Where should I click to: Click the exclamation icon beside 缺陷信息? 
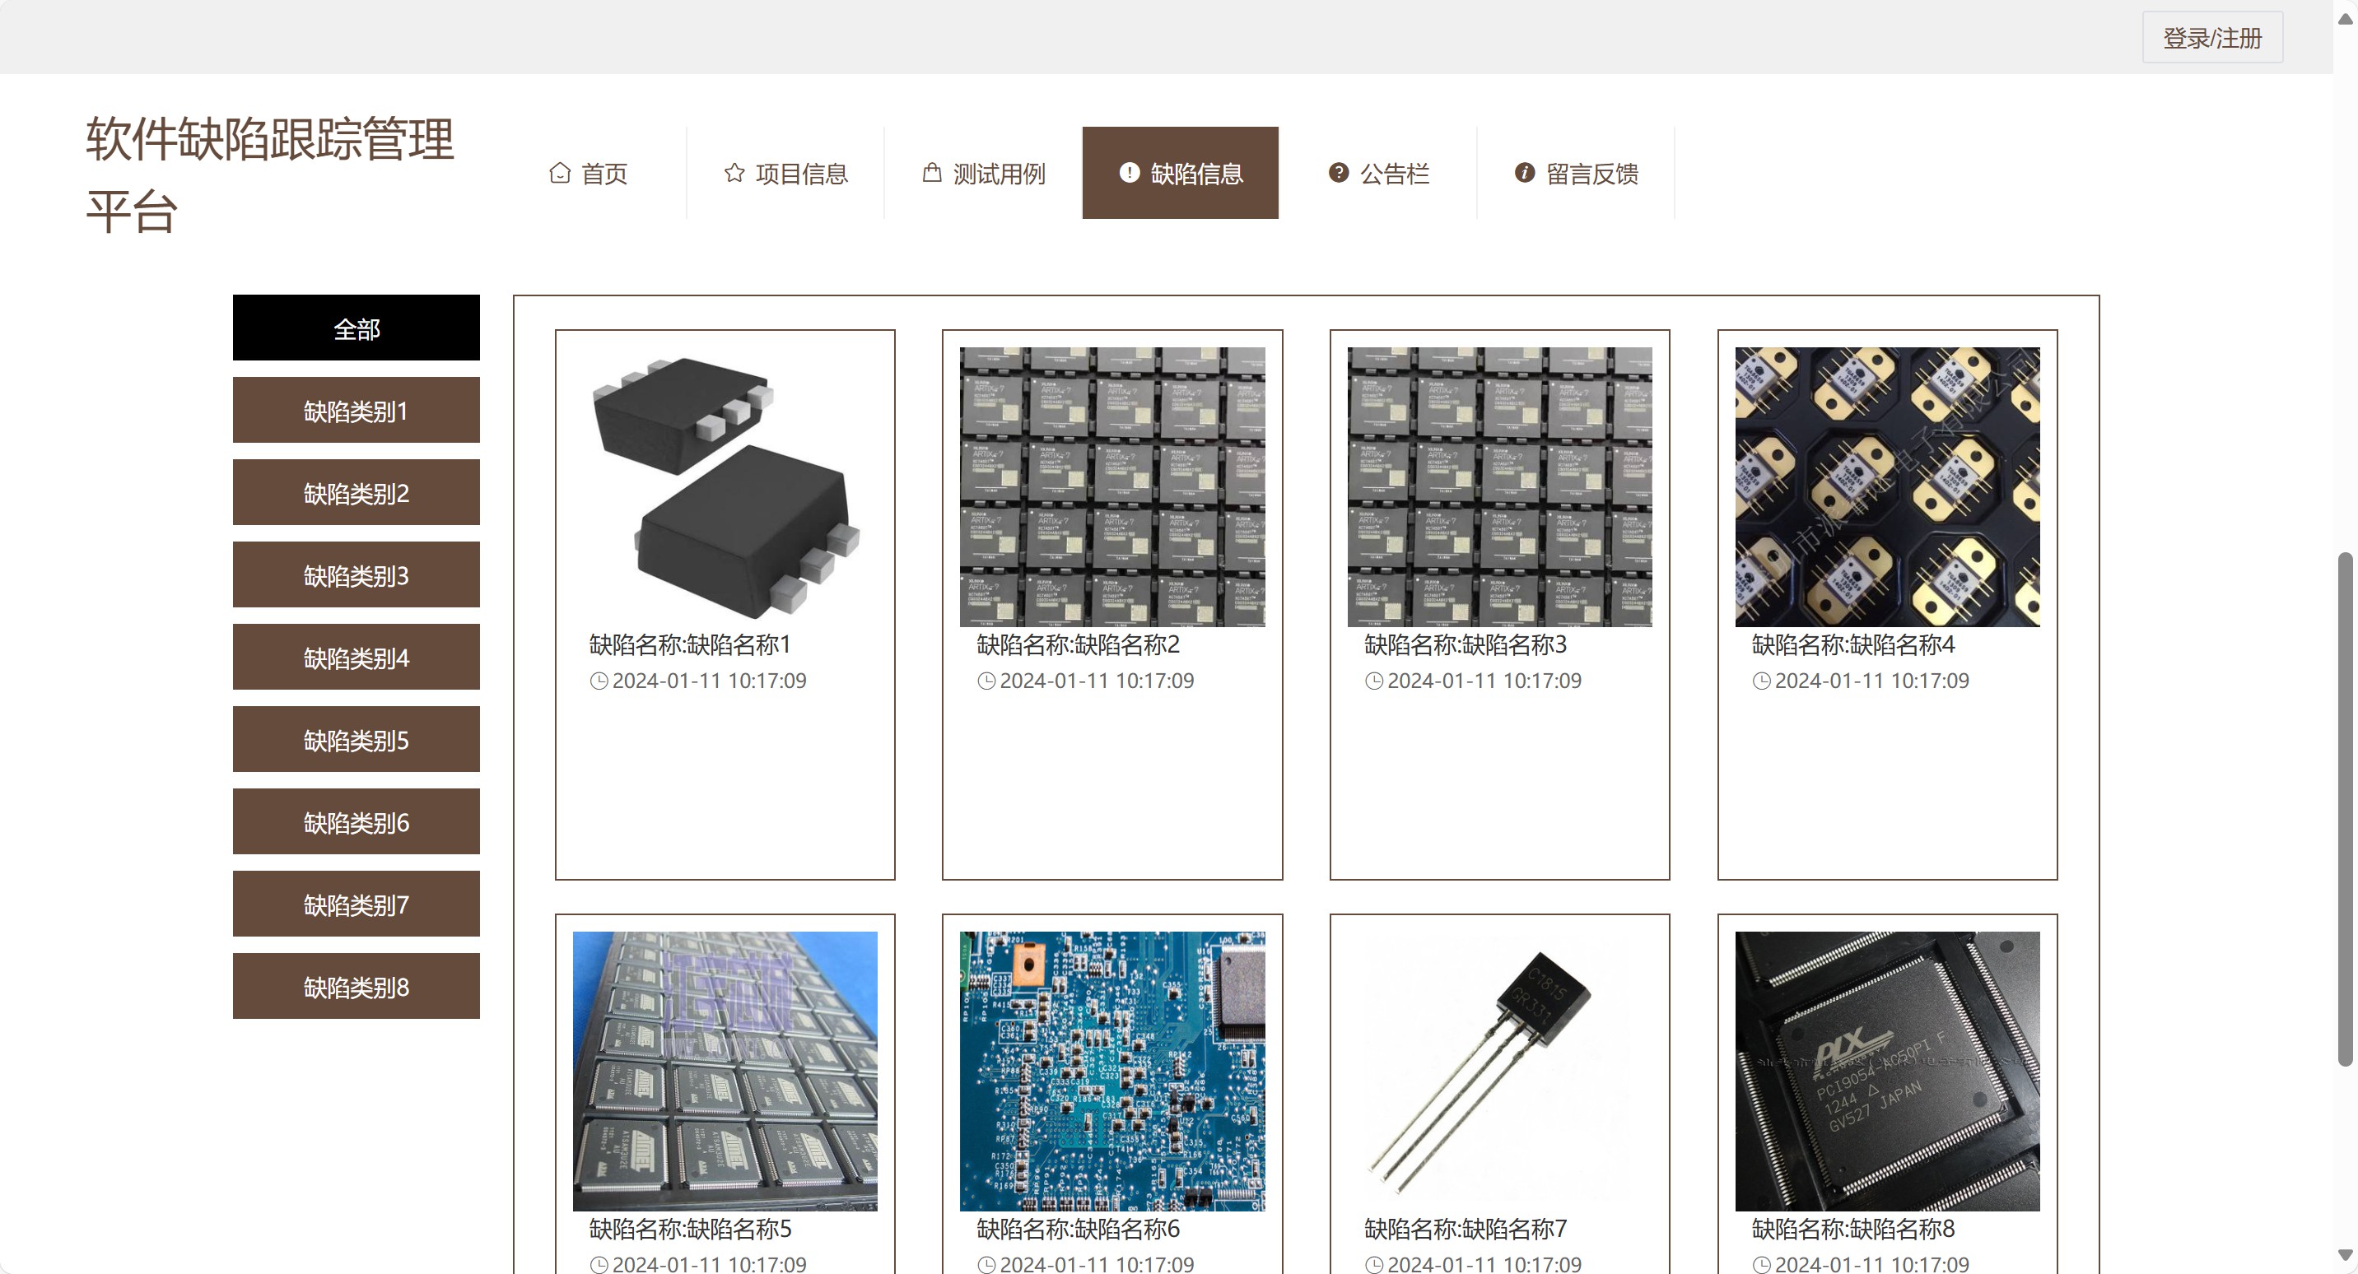tap(1130, 173)
